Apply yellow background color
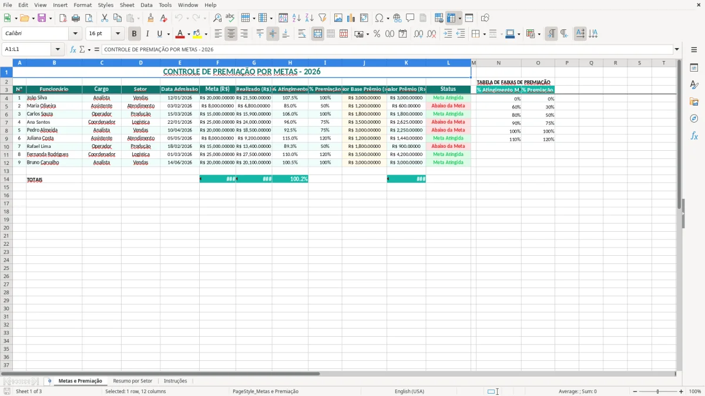The height and width of the screenshot is (396, 705). [x=197, y=34]
